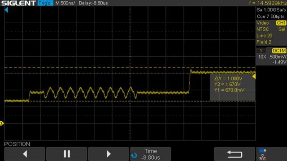Click the 10X probe attenuation label

click(262, 57)
